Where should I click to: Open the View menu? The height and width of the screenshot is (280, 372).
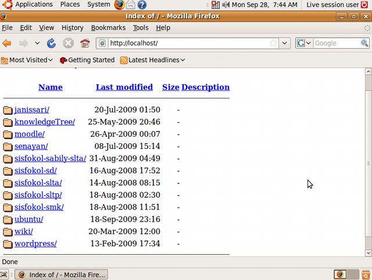point(46,28)
